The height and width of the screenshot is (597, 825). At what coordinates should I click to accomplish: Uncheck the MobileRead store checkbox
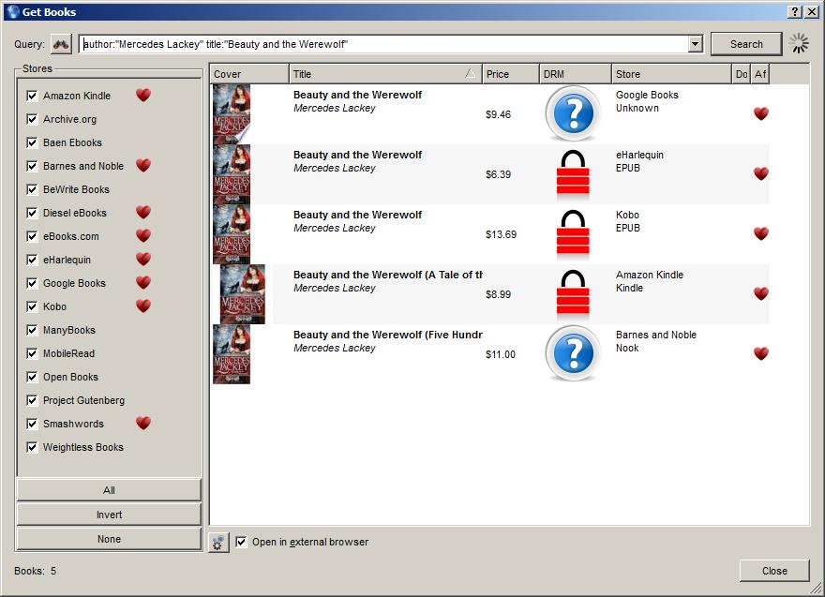click(x=32, y=353)
